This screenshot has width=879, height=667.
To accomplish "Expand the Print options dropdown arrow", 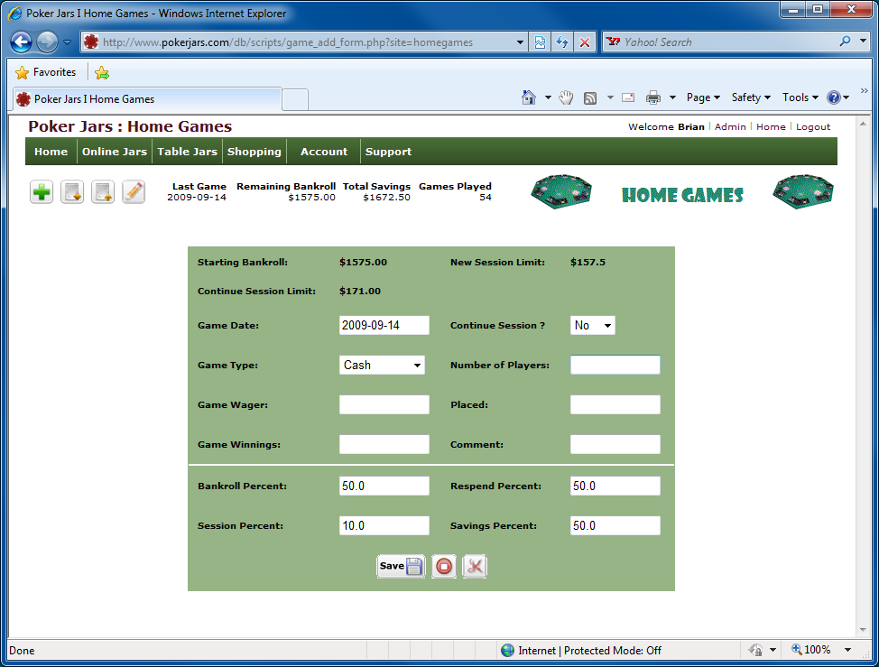I will click(672, 98).
